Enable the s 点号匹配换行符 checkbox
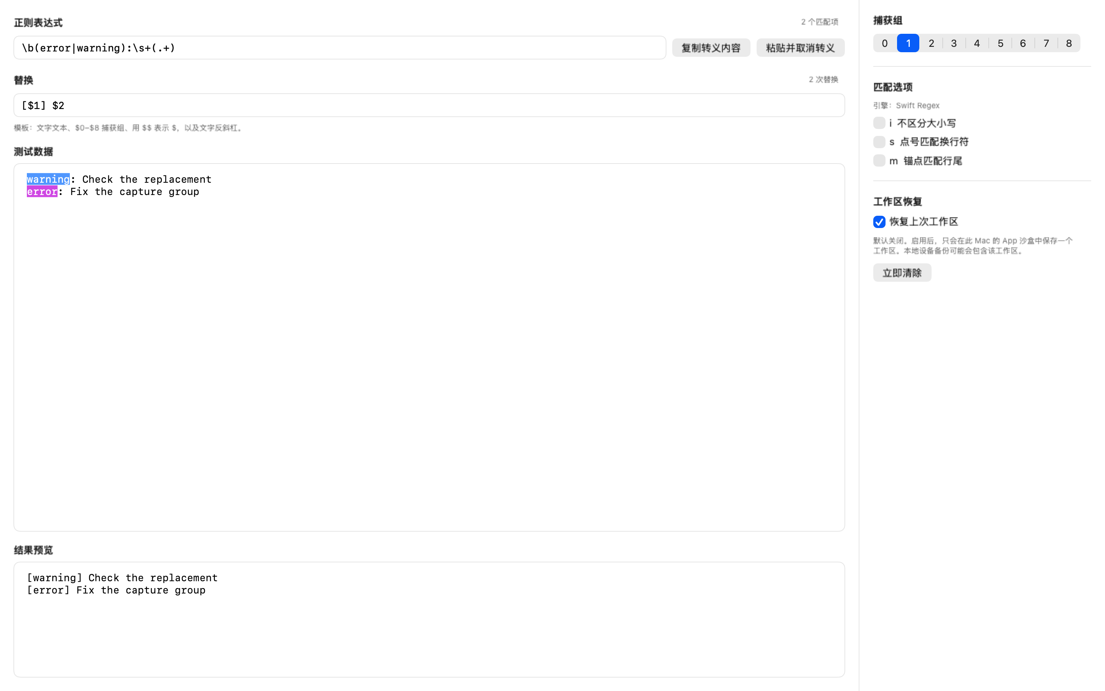1105x691 pixels. (x=879, y=142)
